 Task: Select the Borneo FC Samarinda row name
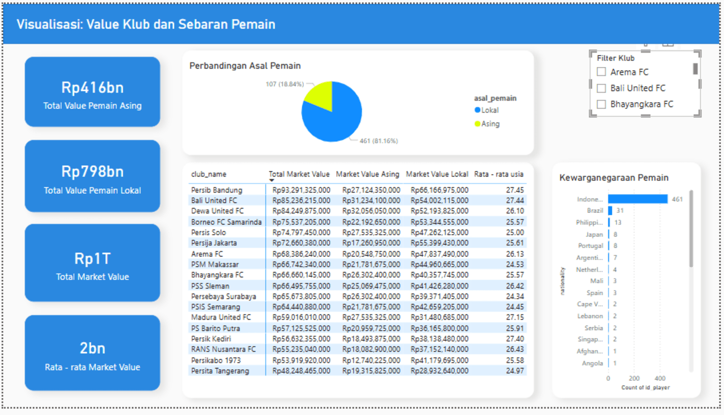click(x=226, y=222)
